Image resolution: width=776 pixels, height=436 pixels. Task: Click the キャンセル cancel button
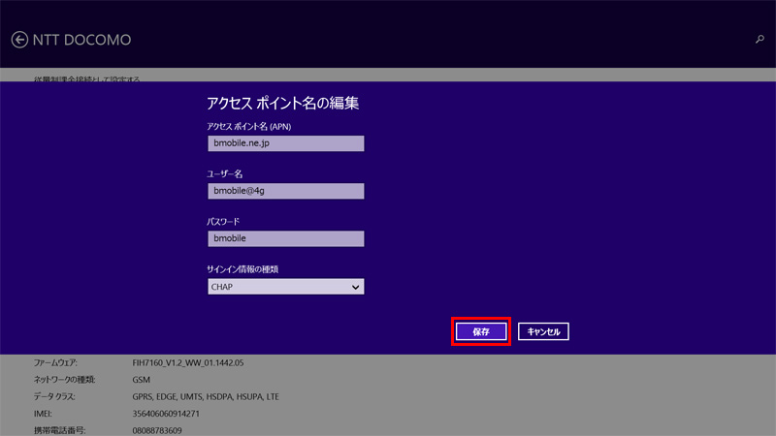tap(543, 331)
